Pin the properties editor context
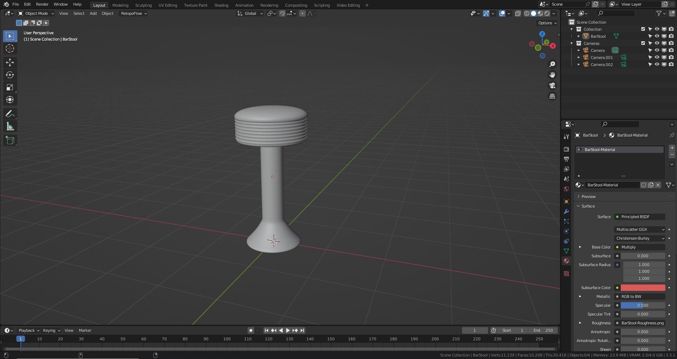Image resolution: width=677 pixels, height=359 pixels. point(672,135)
